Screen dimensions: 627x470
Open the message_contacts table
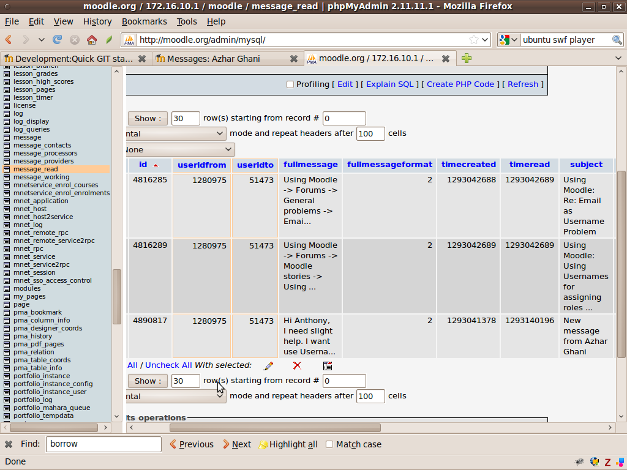[42, 146]
